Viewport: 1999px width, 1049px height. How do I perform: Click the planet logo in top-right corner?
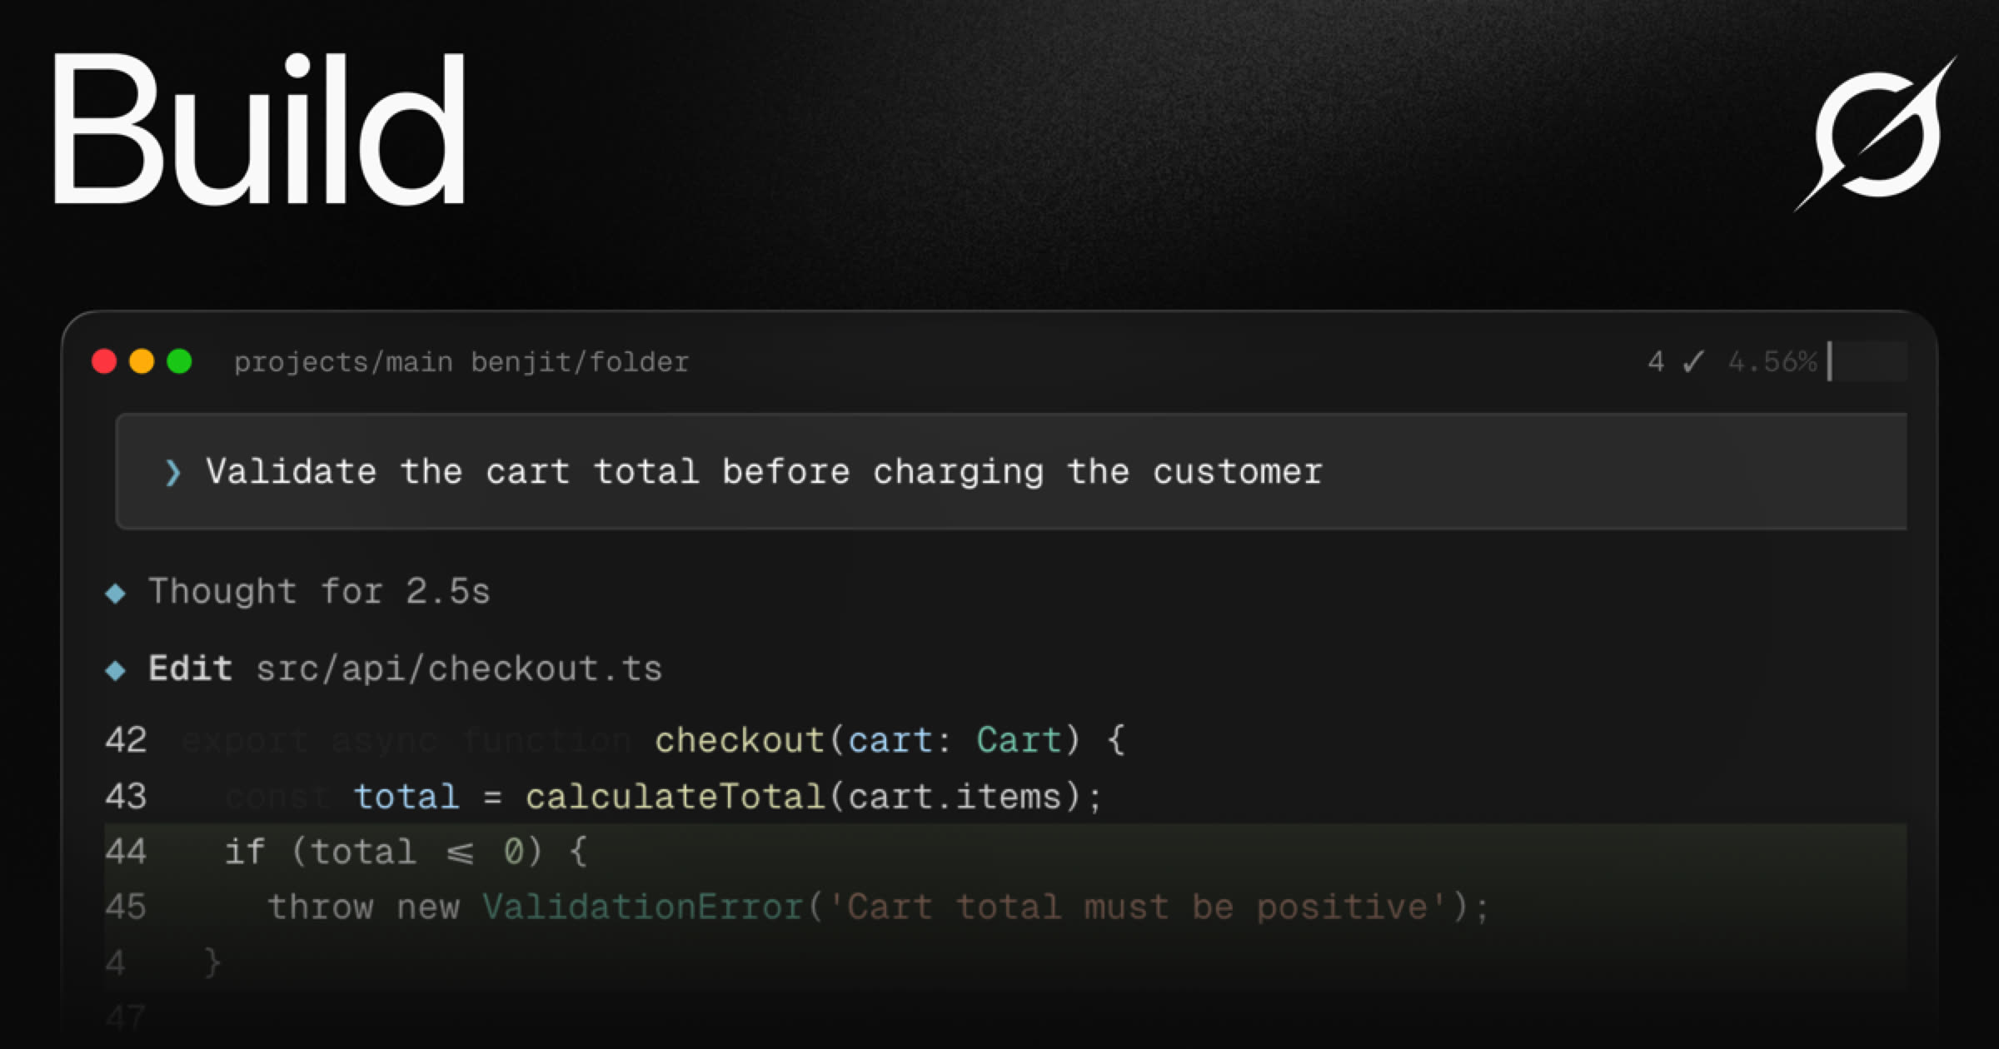pyautogui.click(x=1874, y=133)
